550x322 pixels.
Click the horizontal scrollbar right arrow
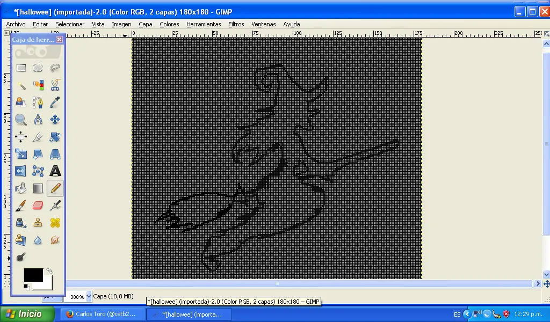coord(538,284)
